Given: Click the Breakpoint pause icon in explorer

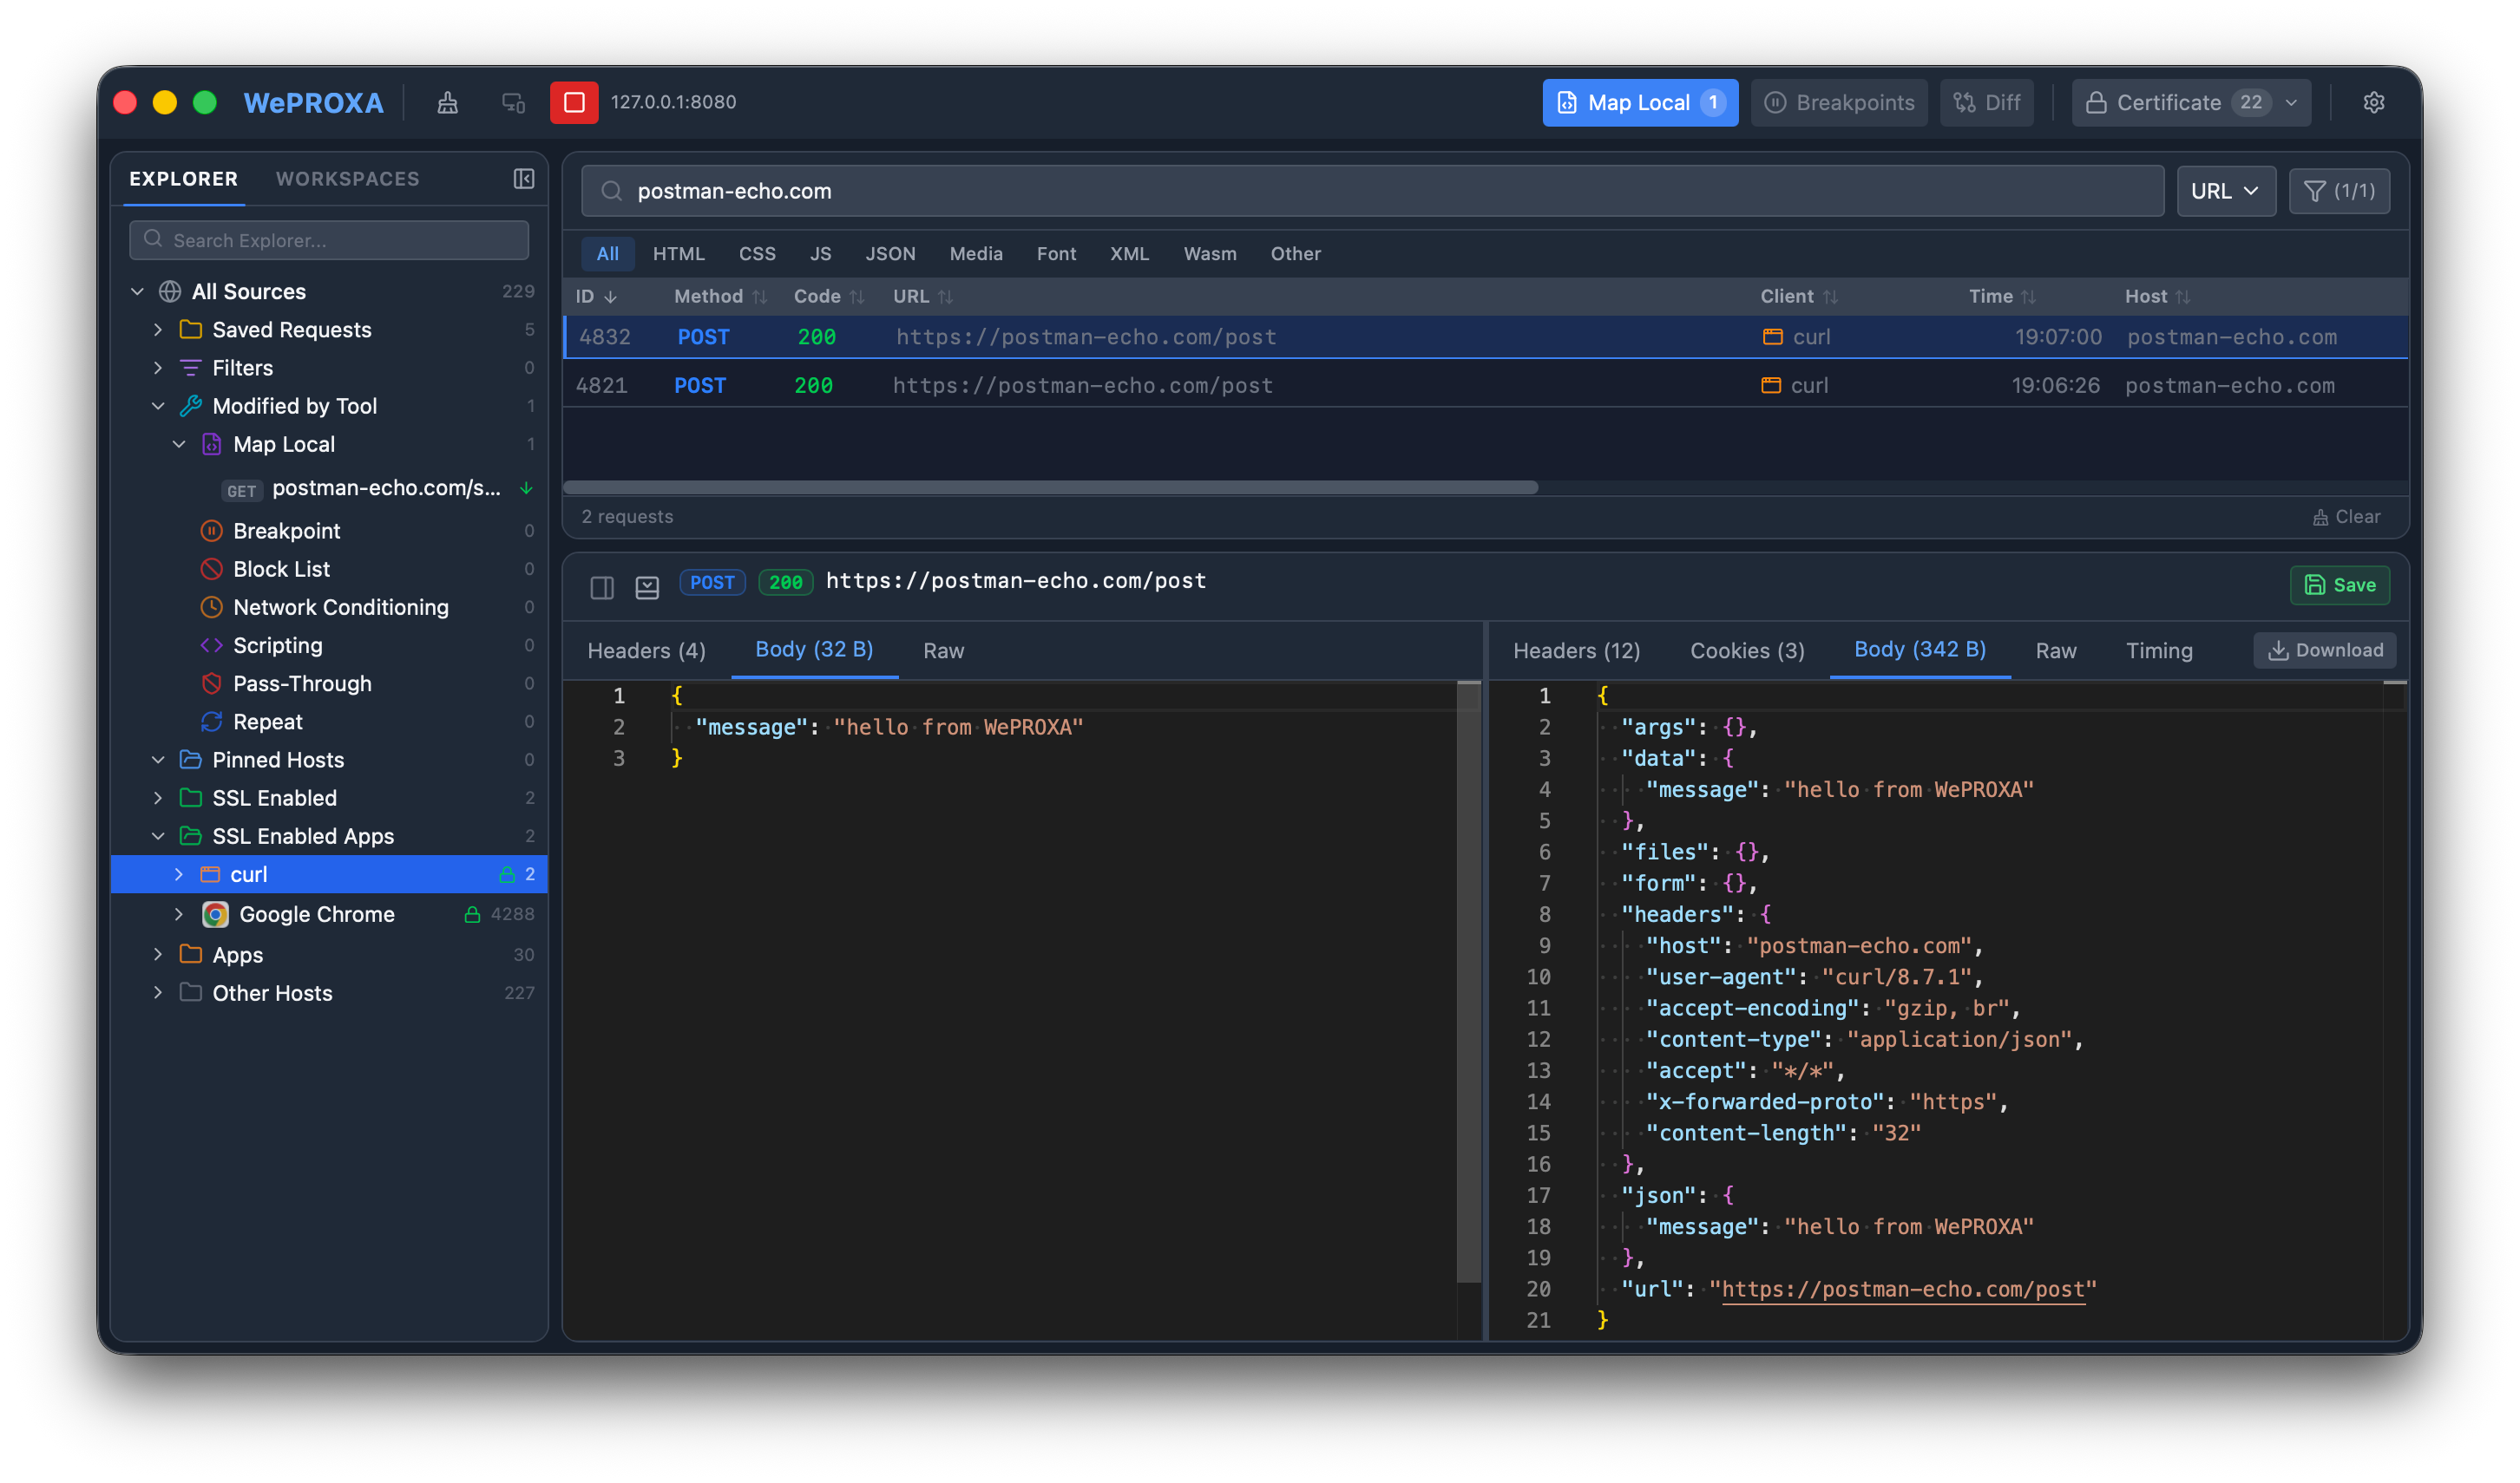Looking at the screenshot, I should point(211,531).
